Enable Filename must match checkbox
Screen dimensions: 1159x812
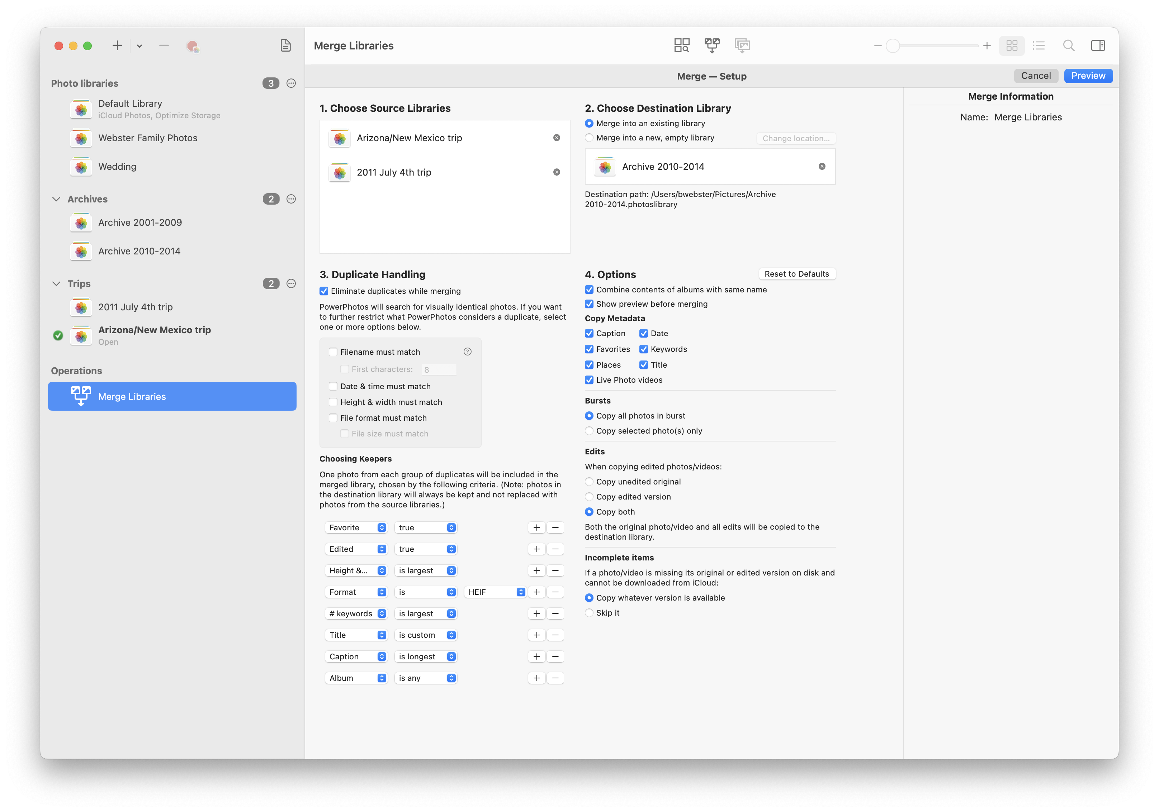point(333,352)
